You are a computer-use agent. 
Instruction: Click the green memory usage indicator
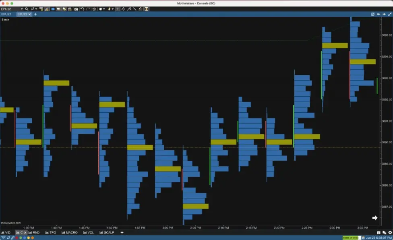tap(352, 238)
